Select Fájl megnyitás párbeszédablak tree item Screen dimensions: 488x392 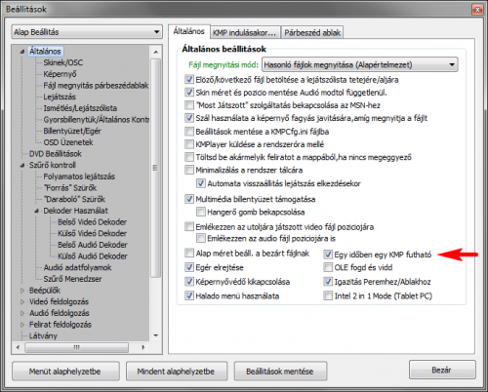click(x=96, y=86)
